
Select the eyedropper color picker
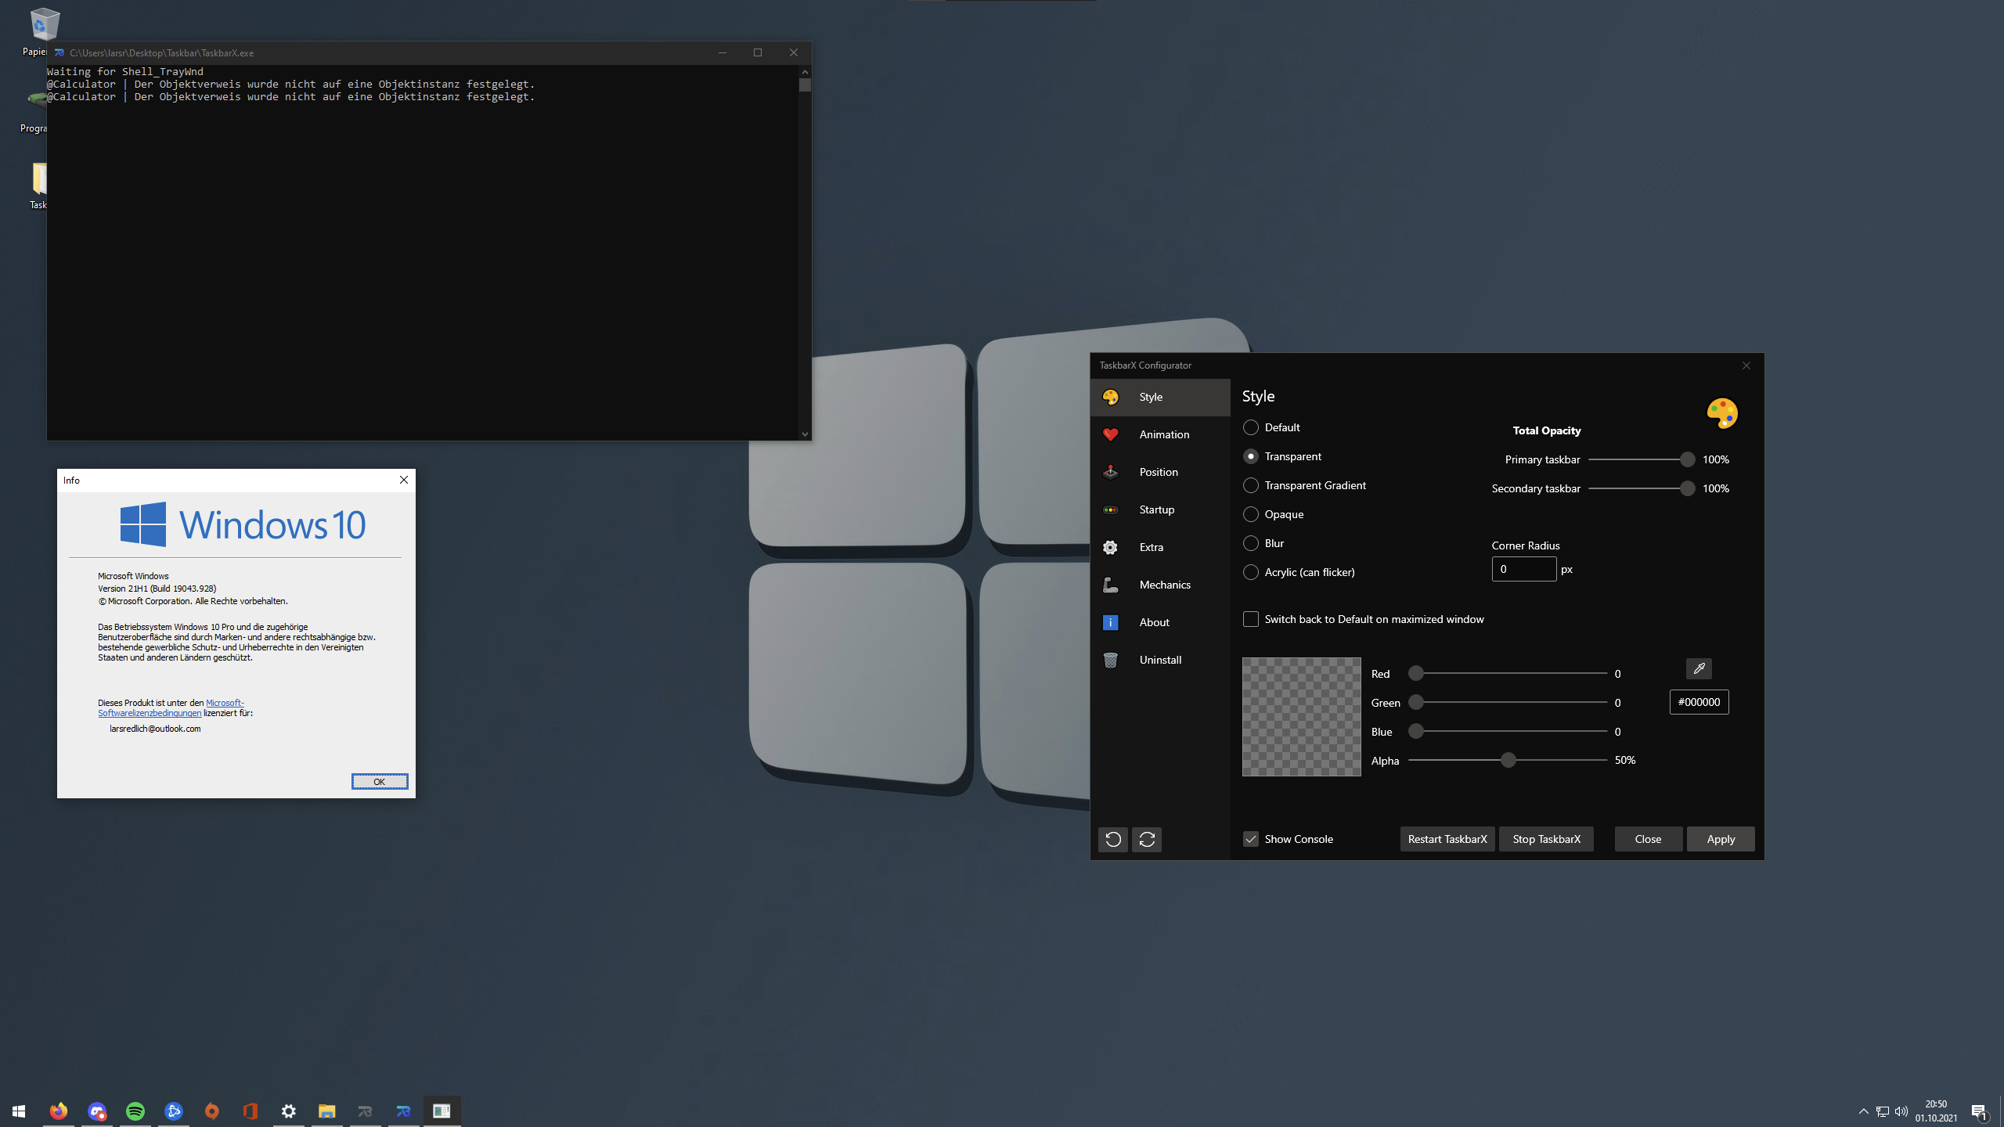pyautogui.click(x=1699, y=668)
